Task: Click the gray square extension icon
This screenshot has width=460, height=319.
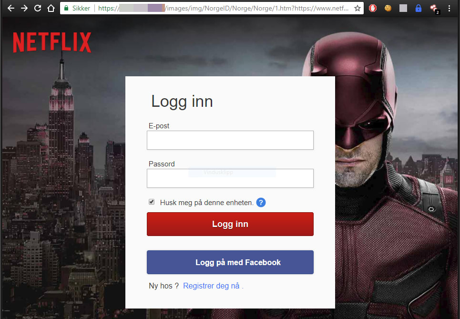Action: click(x=403, y=8)
